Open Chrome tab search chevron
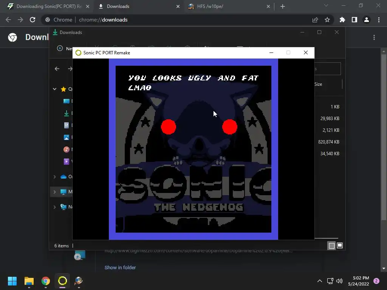 coord(326,5)
